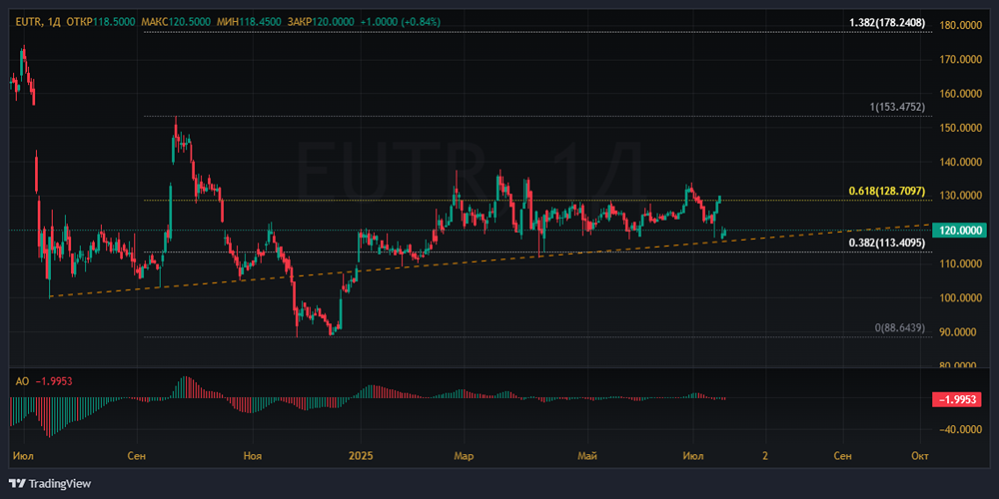Click the red -1.9953 AO value tag

click(958, 400)
